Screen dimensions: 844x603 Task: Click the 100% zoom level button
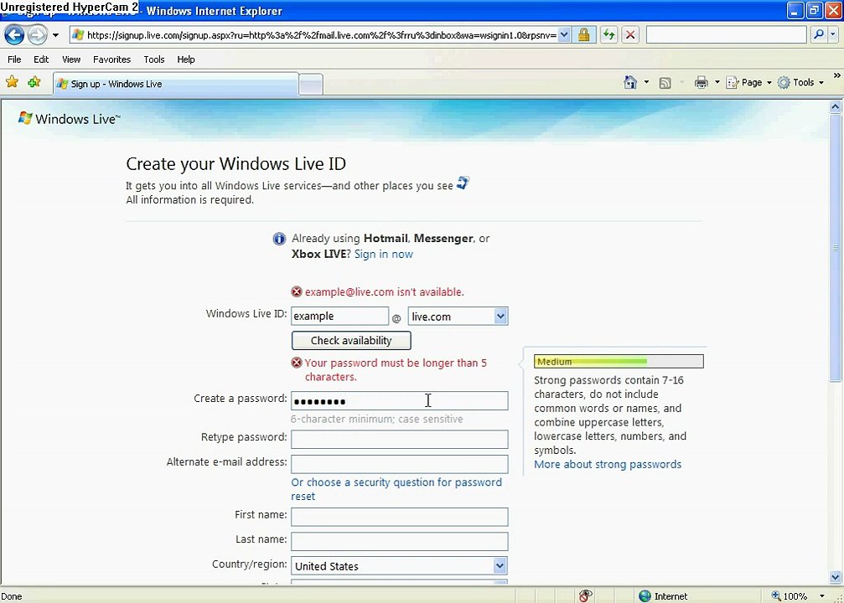point(789,596)
